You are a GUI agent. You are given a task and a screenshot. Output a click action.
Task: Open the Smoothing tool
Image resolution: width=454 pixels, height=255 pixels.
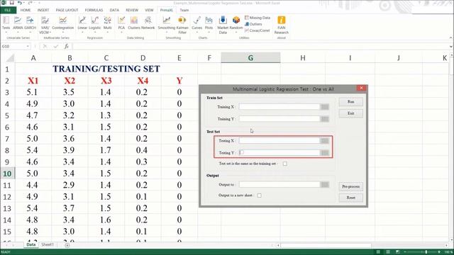pos(167,23)
